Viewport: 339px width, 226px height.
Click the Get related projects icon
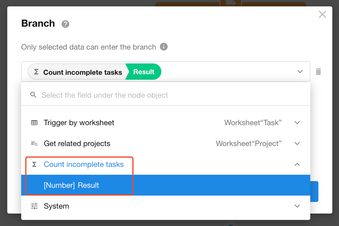pyautogui.click(x=34, y=144)
